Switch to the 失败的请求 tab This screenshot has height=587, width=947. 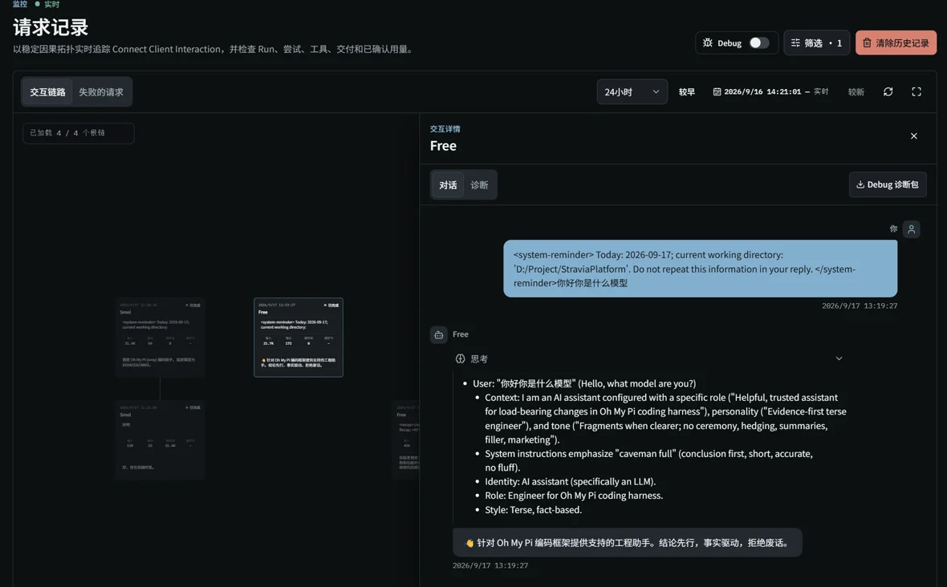[x=101, y=91]
